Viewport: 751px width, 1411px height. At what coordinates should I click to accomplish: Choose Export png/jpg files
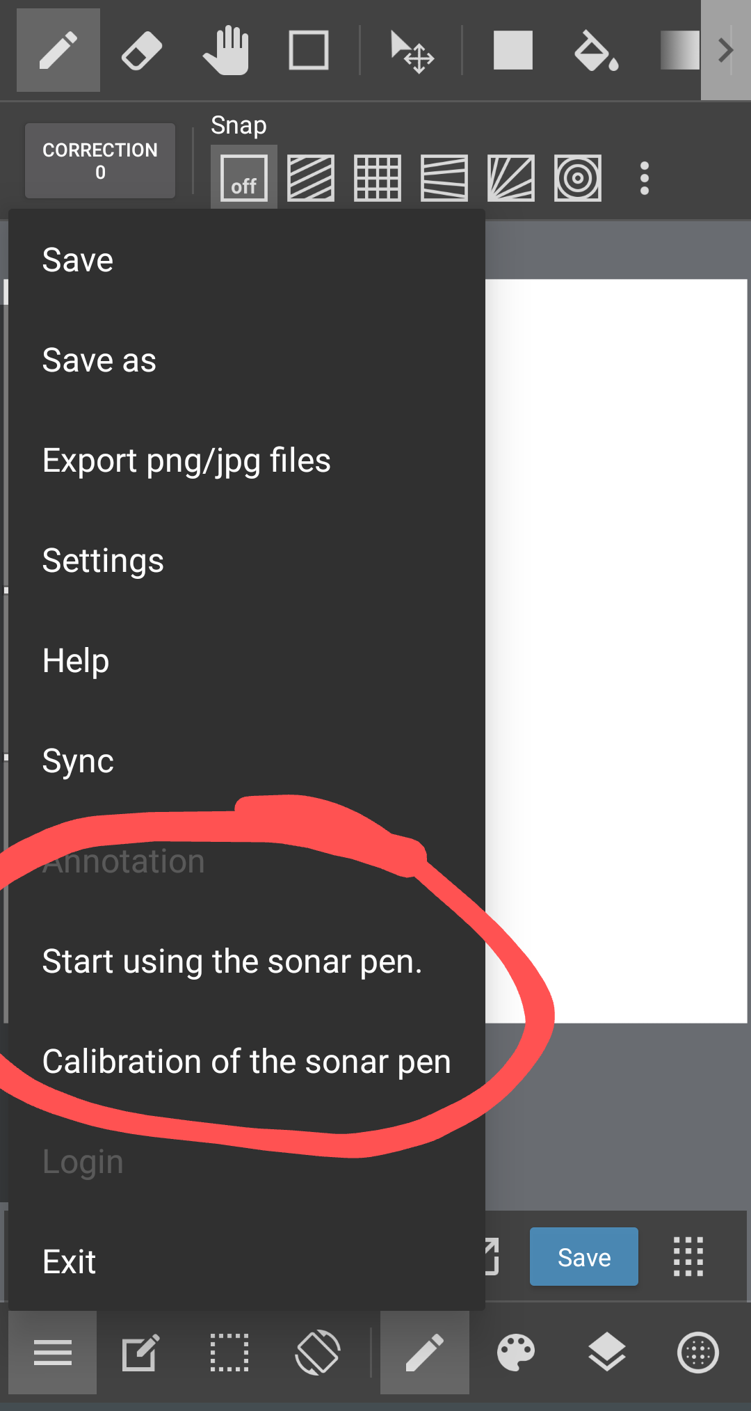[x=186, y=461]
